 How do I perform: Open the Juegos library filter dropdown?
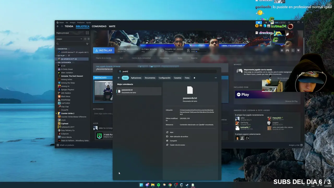(69, 39)
